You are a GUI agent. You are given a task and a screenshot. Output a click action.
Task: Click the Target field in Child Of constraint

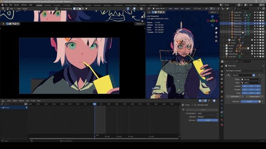click(251, 79)
